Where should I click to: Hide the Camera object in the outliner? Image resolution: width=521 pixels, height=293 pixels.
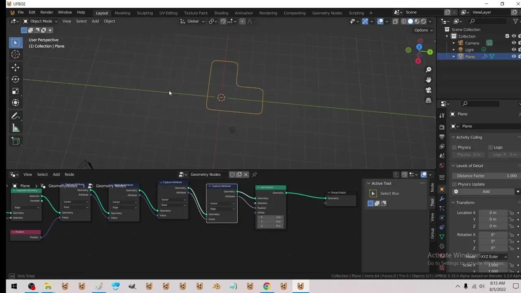[x=514, y=43]
